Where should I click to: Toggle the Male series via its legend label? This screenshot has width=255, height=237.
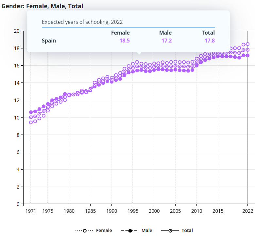click(x=147, y=230)
